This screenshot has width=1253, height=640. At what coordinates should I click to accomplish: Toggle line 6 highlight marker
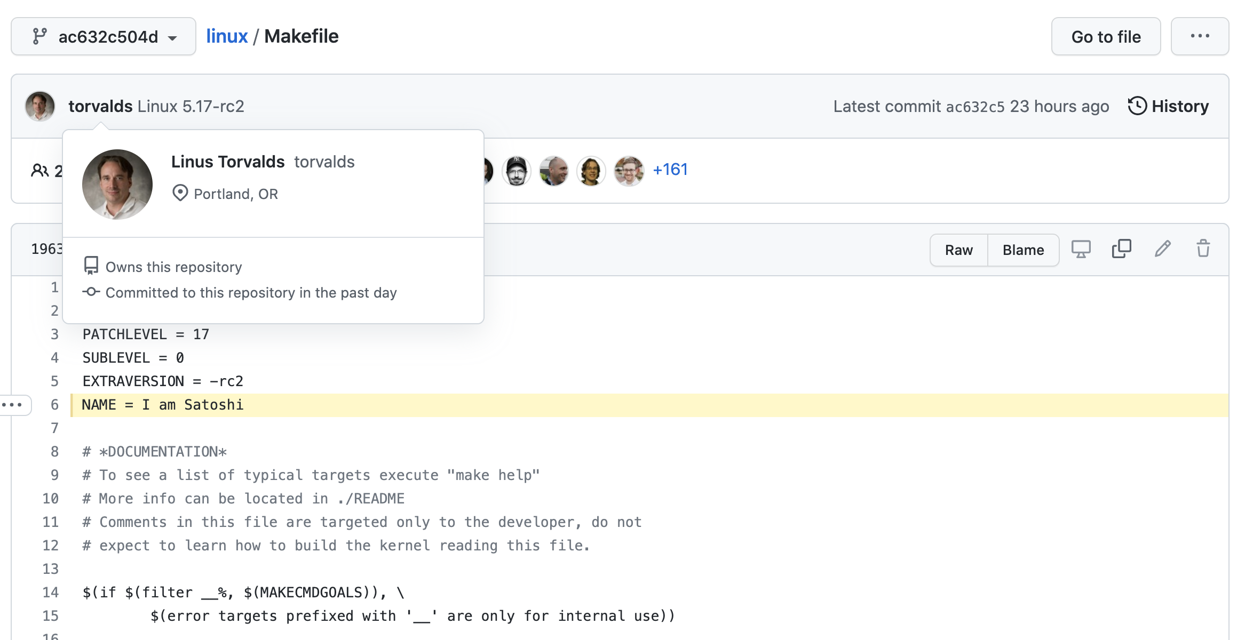pos(12,403)
